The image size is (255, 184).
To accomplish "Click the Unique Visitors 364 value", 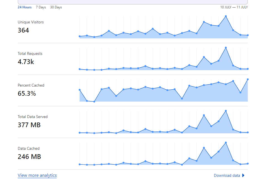I will (23, 30).
